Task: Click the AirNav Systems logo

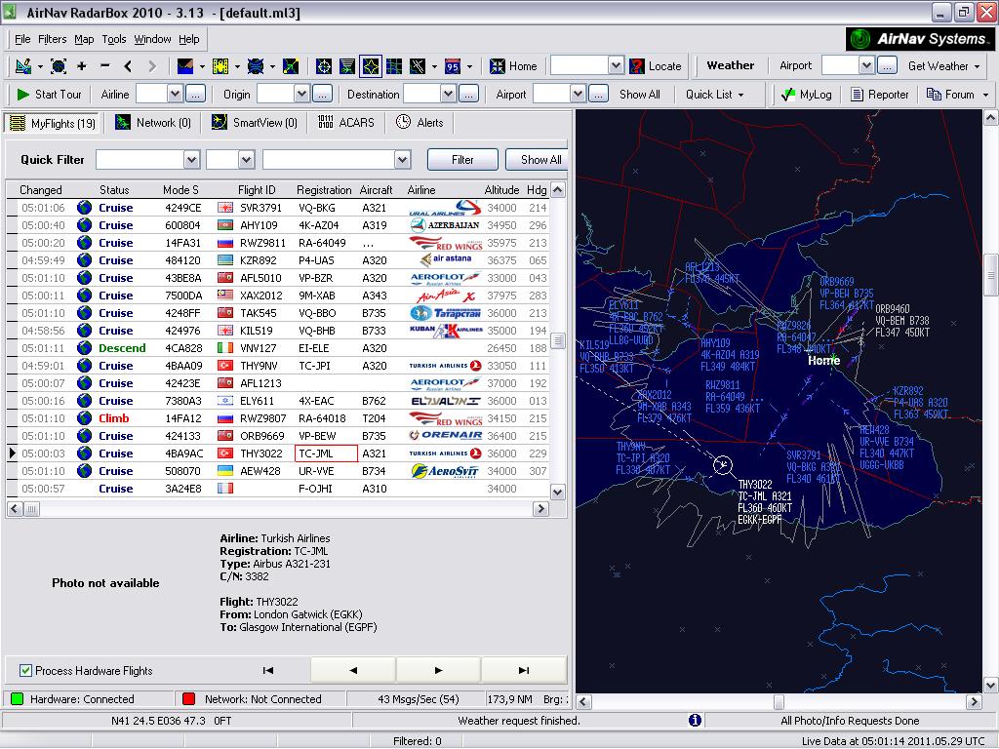Action: point(919,39)
